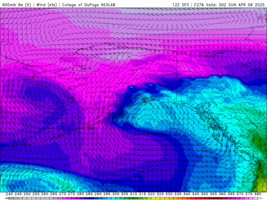Viewport: 267px width, 200px height.
Task: Select the 325 legend label
Action: tap(160, 194)
